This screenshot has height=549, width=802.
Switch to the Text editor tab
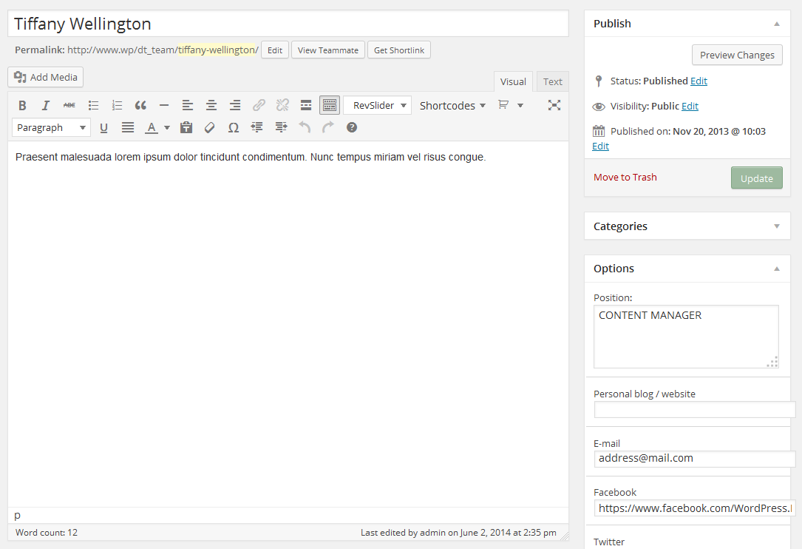coord(552,82)
